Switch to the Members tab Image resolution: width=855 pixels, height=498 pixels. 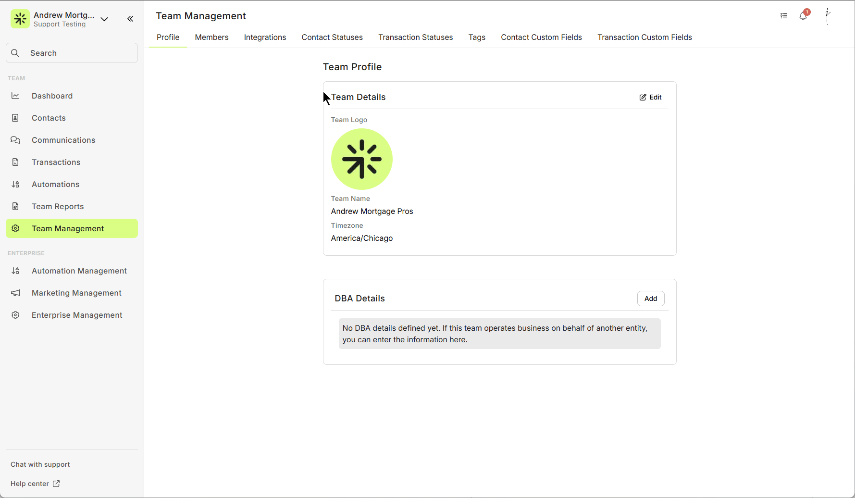coord(211,37)
